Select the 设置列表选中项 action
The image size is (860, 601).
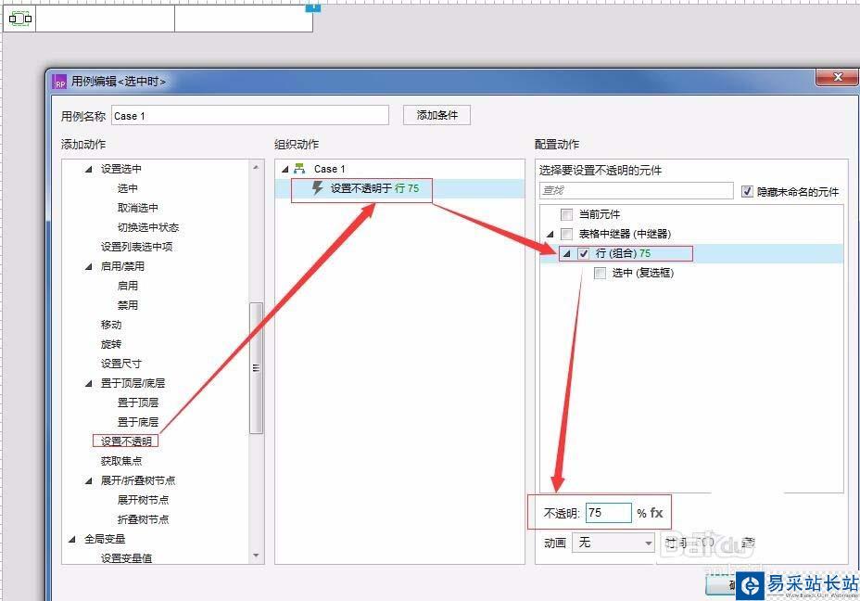[x=136, y=247]
